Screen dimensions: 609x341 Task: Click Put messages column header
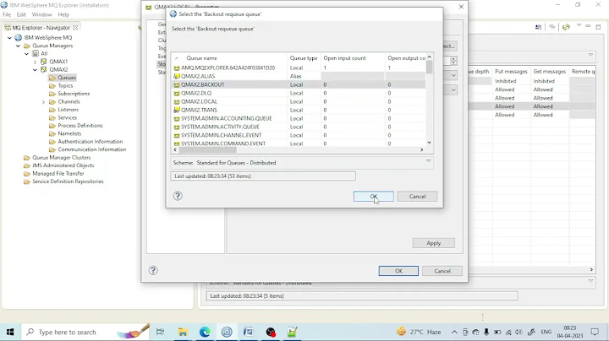511,72
